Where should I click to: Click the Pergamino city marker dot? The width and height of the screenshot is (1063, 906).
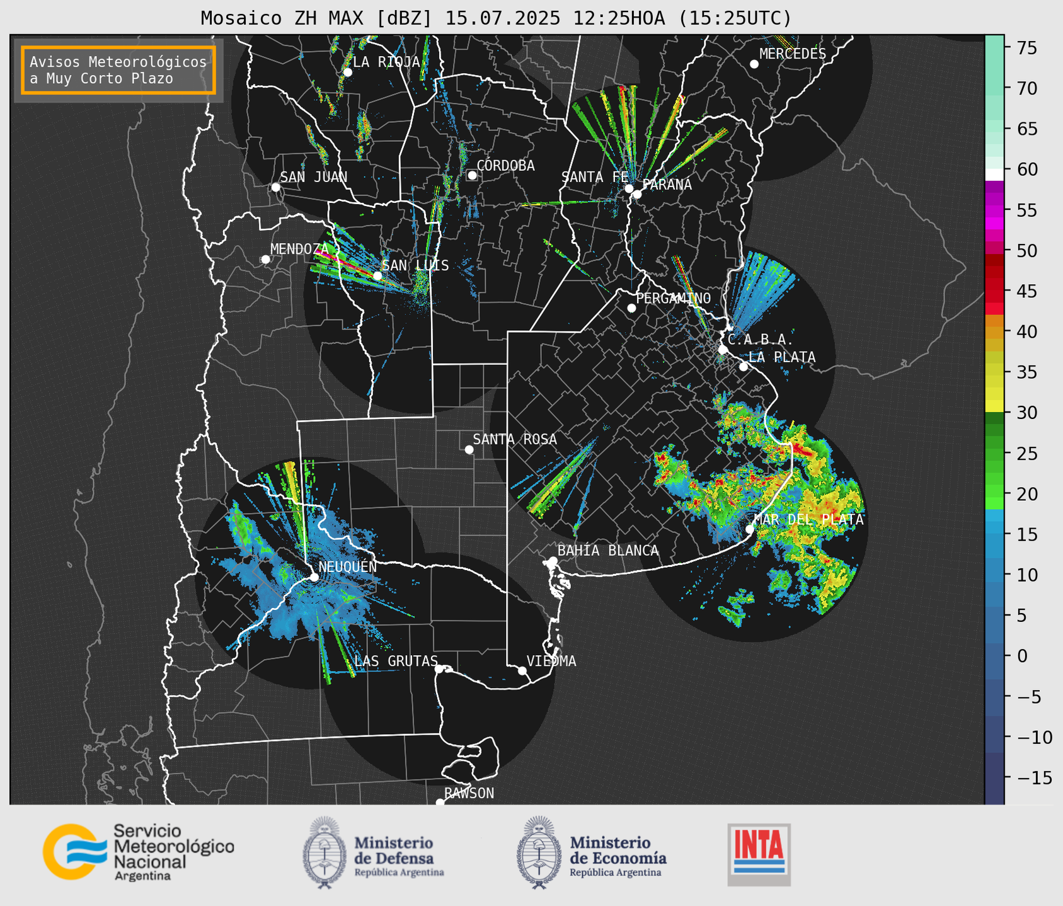tap(631, 308)
